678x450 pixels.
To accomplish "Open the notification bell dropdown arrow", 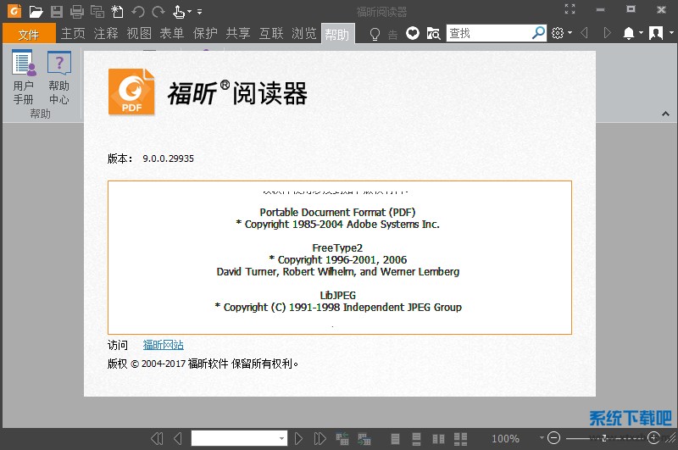I will (x=641, y=33).
